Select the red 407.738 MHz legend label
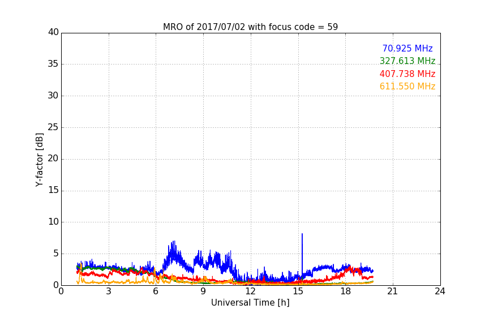 click(x=407, y=74)
